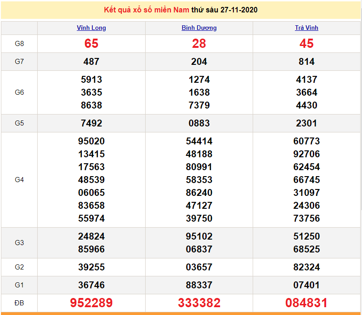
Task: Open the Bình Dương province link
Action: (199, 28)
